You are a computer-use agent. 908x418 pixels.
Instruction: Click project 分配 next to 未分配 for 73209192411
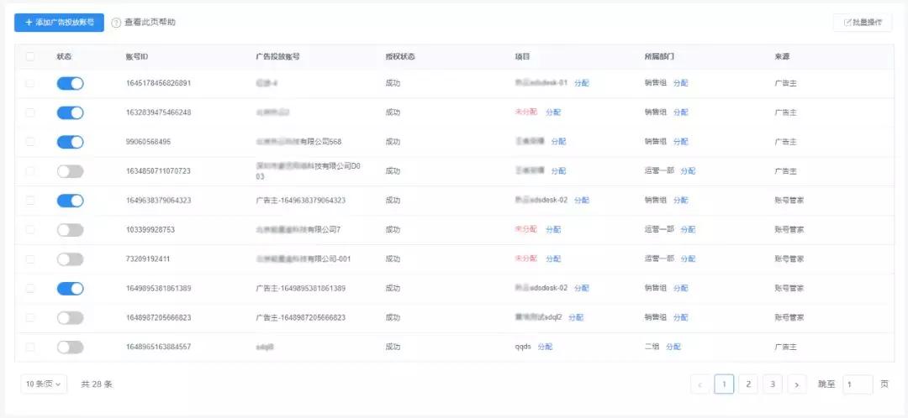point(553,259)
